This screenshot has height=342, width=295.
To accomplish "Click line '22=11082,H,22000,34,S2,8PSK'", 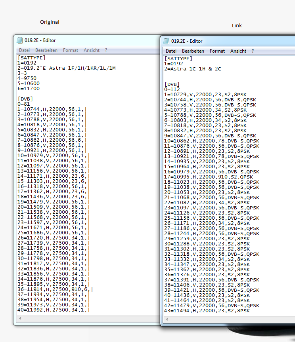I will click(207, 203).
